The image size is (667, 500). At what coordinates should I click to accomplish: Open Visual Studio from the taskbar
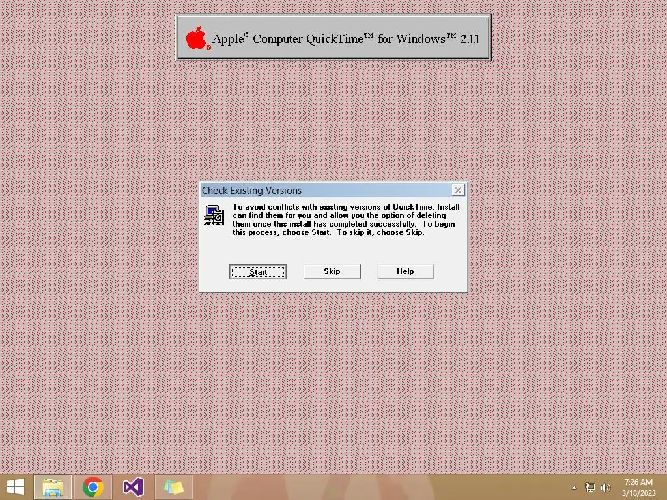[133, 487]
